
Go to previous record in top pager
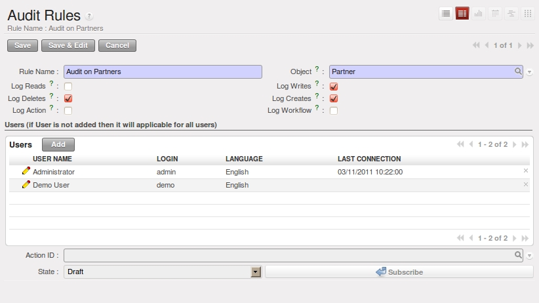pos(487,45)
